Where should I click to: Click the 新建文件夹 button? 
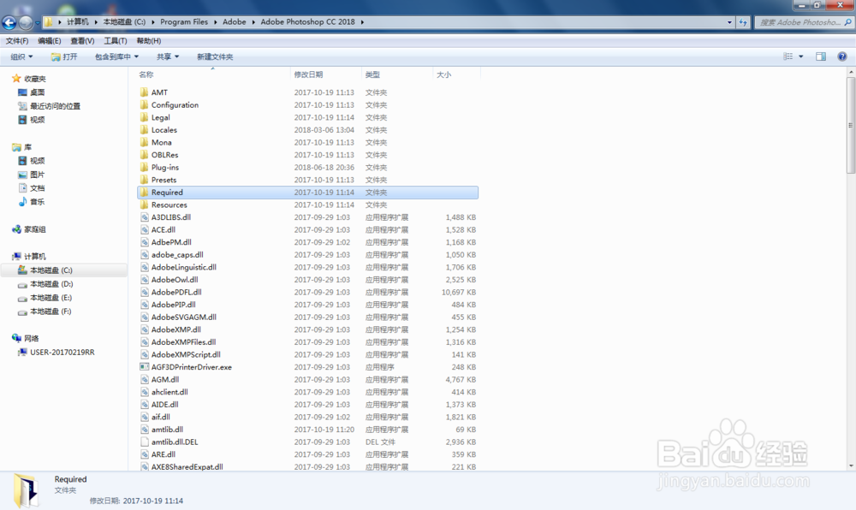tap(215, 56)
